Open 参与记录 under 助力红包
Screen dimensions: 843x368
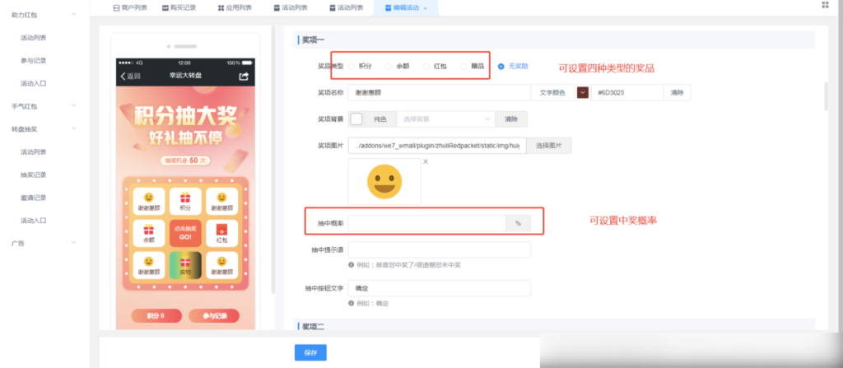coord(33,60)
